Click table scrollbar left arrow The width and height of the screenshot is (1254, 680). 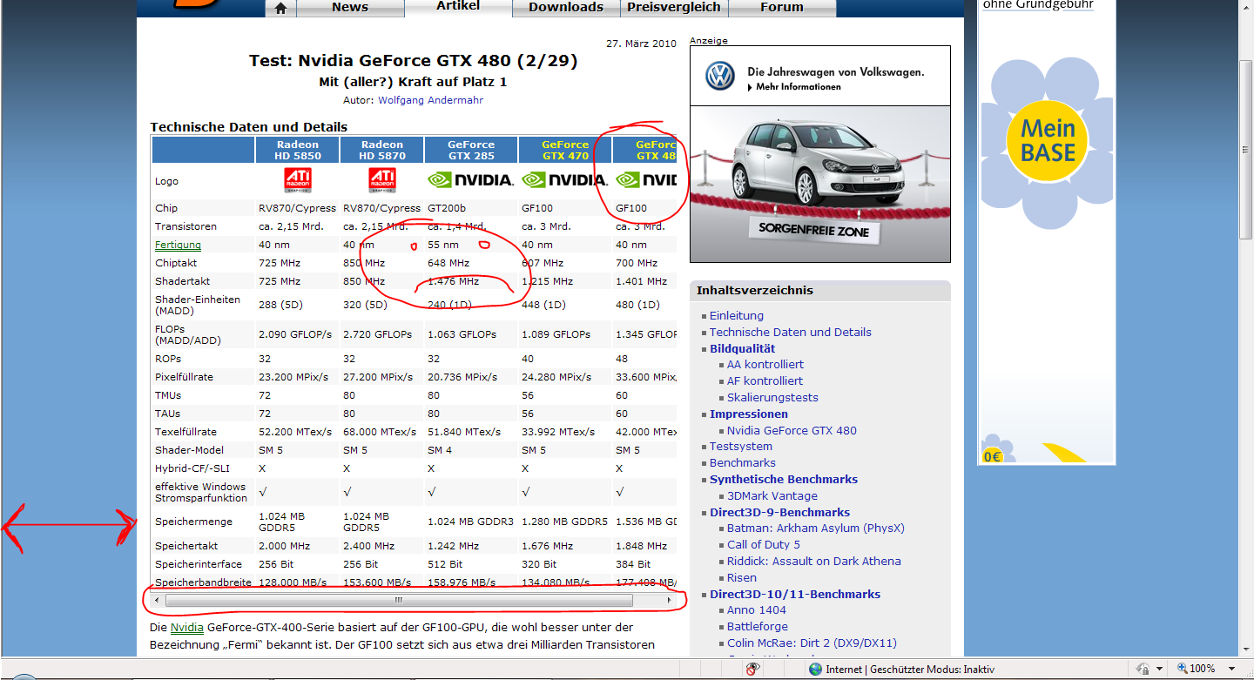click(x=158, y=600)
